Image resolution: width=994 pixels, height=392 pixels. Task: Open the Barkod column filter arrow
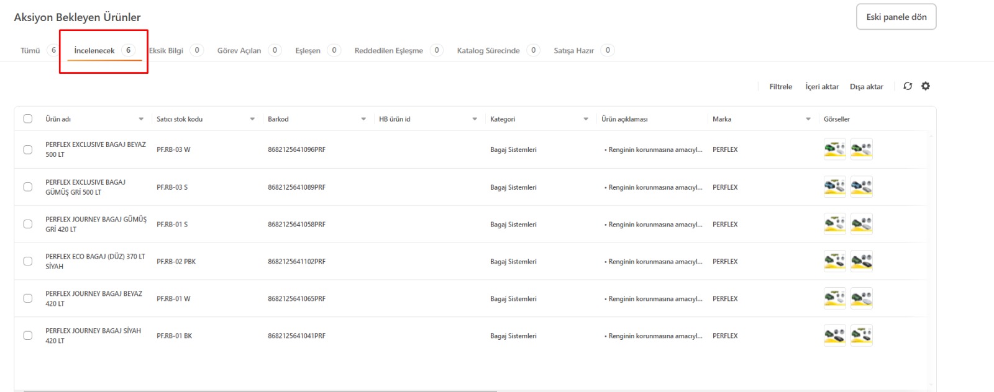363,119
